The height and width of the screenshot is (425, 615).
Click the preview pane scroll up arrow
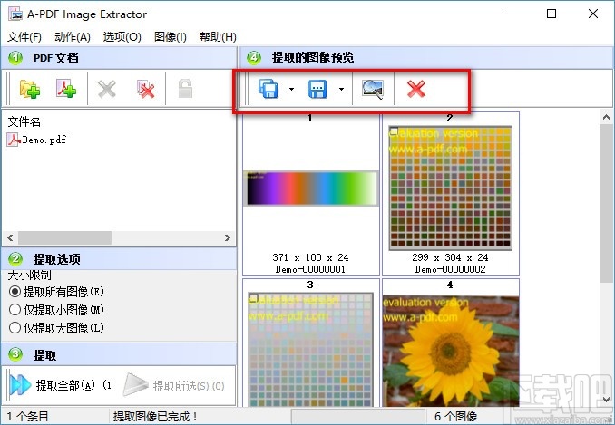click(x=606, y=117)
